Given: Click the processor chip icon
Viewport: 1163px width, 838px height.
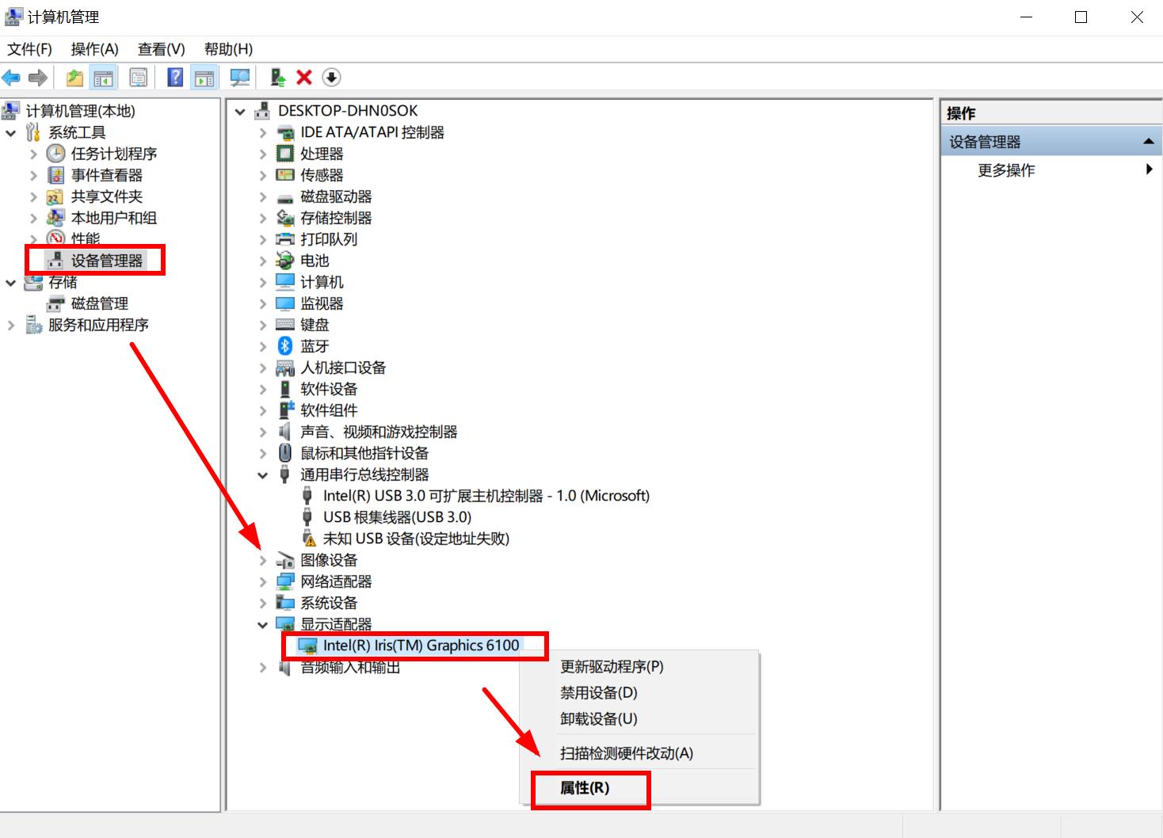Looking at the screenshot, I should (285, 154).
